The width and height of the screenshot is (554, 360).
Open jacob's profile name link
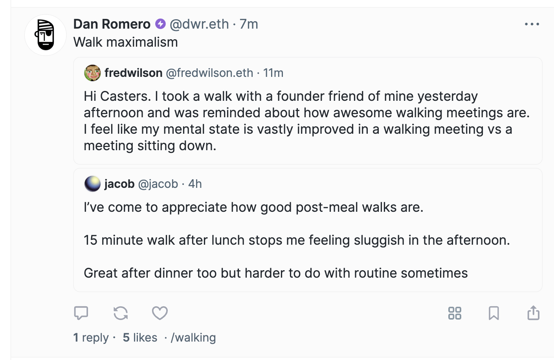click(119, 184)
